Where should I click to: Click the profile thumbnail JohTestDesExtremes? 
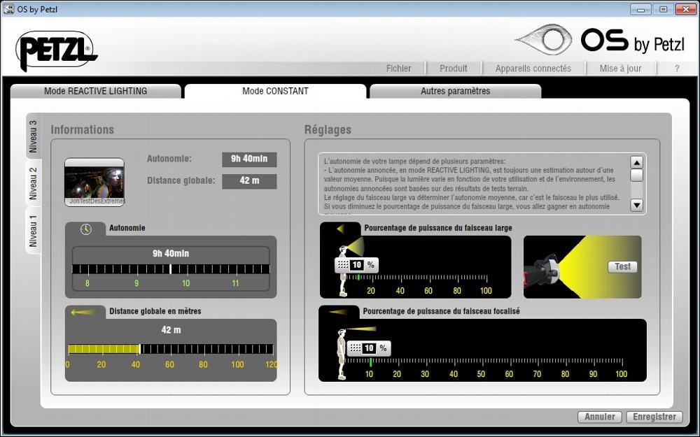(x=94, y=182)
